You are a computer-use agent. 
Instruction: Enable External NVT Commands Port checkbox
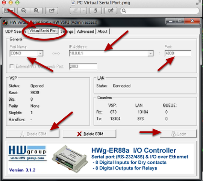(x=12, y=66)
